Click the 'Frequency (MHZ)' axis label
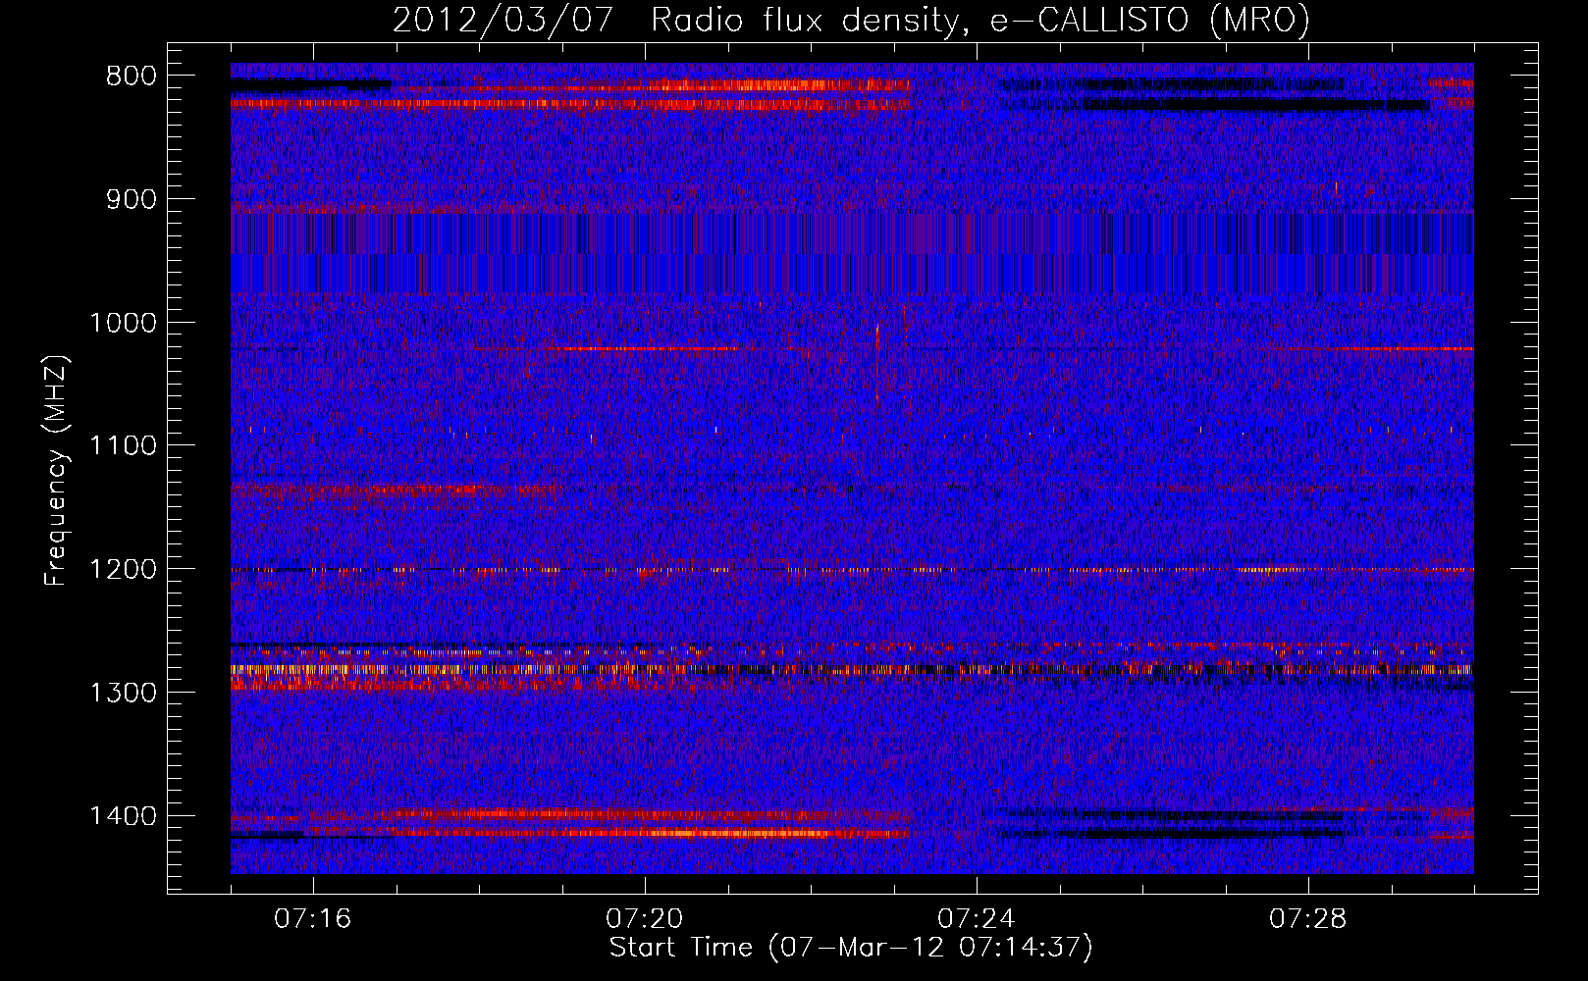The height and width of the screenshot is (981, 1588). 56,471
